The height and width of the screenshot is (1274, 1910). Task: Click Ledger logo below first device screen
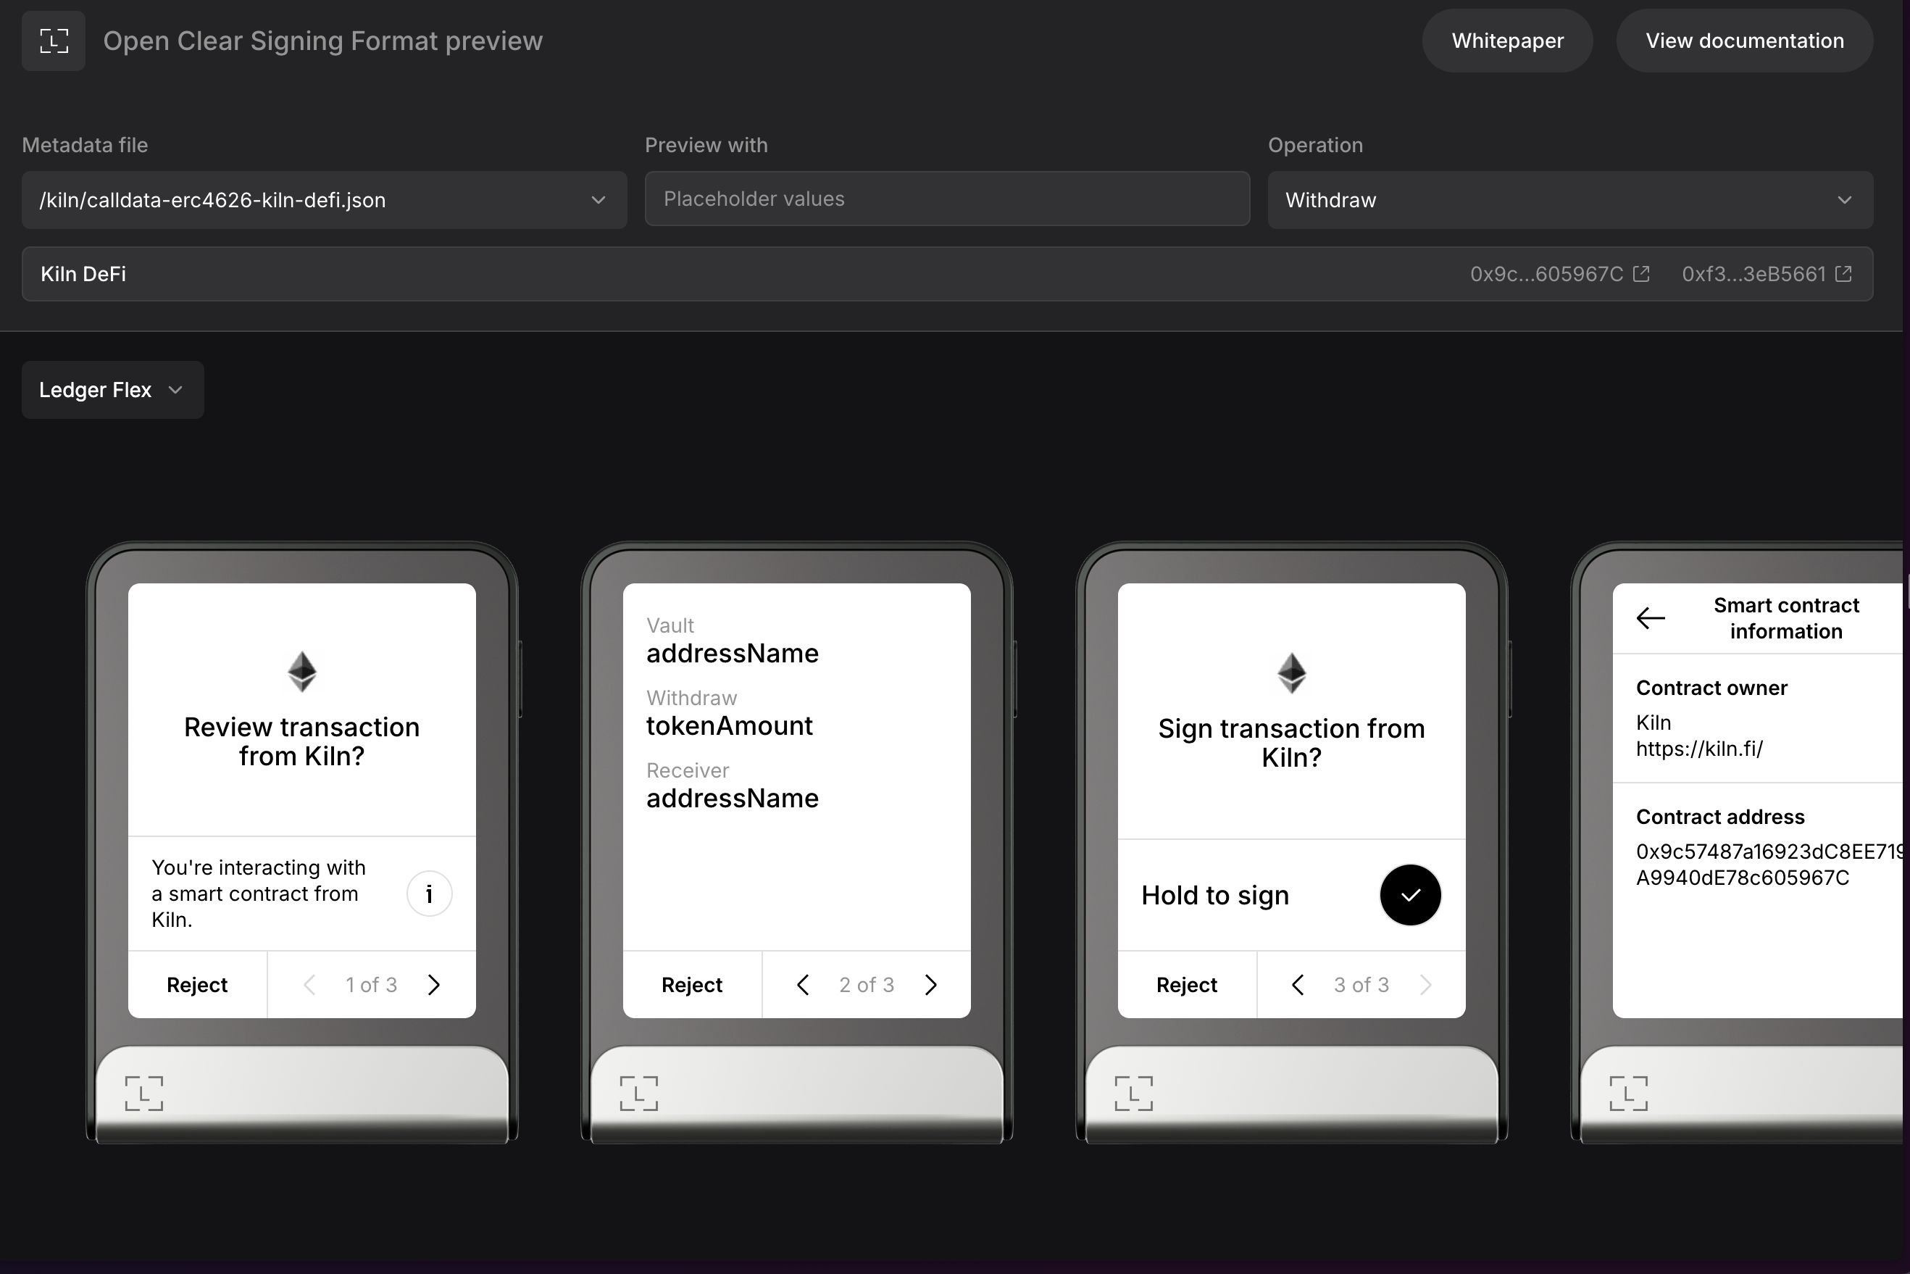143,1094
